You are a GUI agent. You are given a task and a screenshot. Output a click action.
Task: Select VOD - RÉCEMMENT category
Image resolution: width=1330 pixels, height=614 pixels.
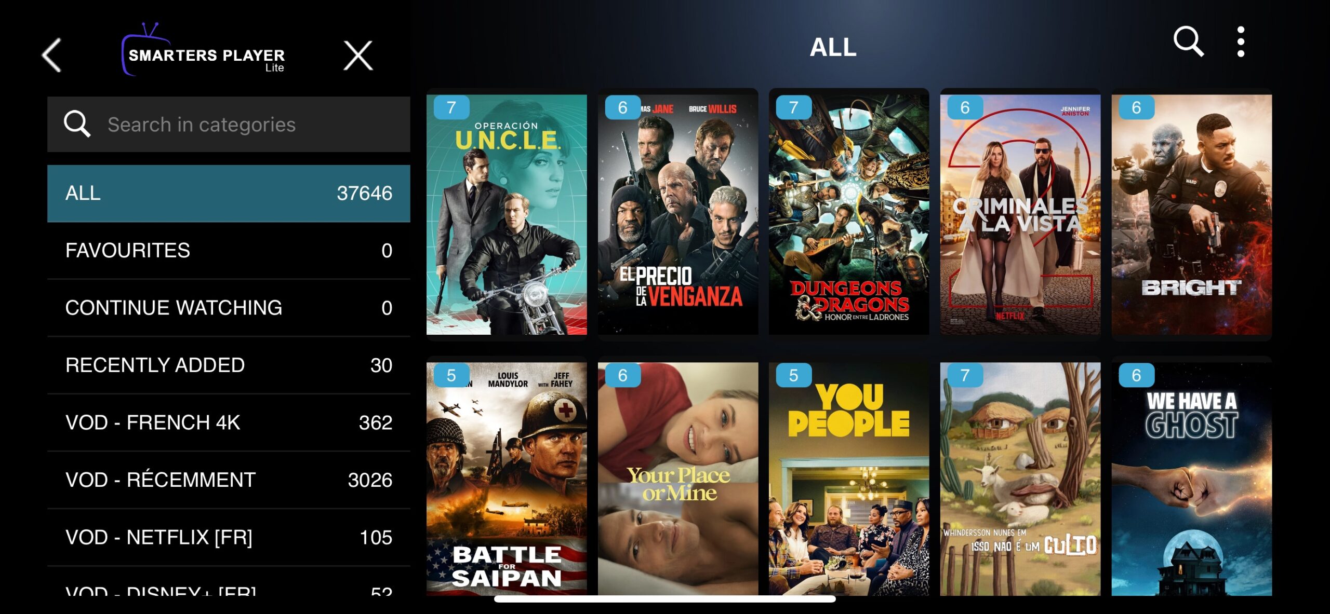[x=229, y=480]
